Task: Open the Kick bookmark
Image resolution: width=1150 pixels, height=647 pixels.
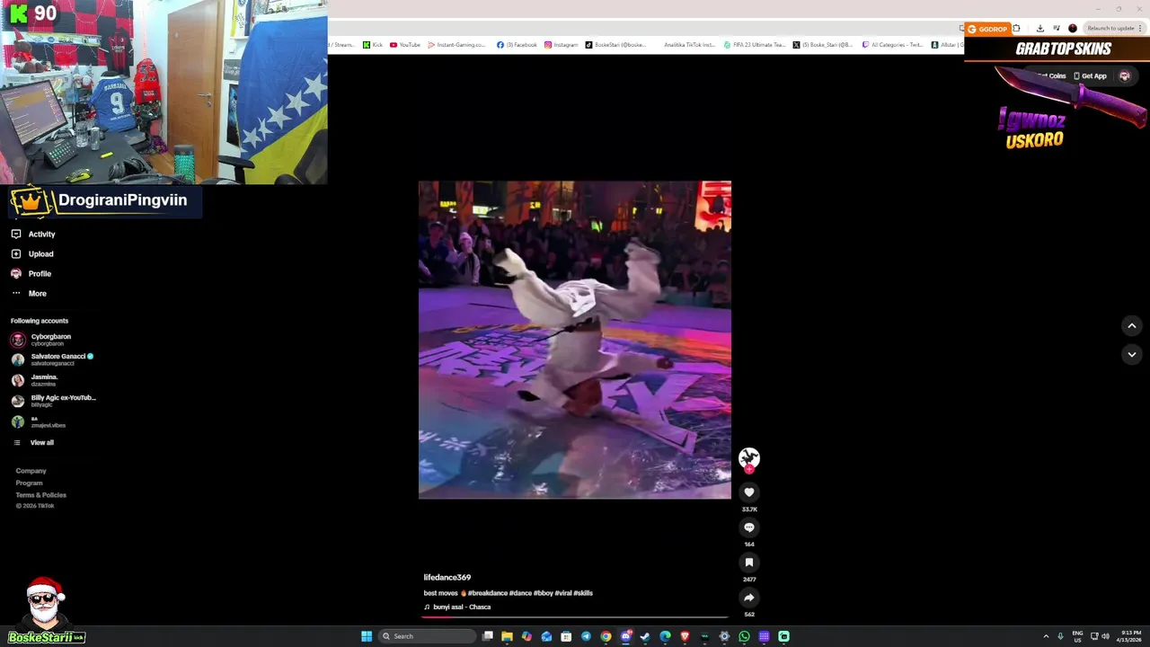Action: click(x=373, y=45)
